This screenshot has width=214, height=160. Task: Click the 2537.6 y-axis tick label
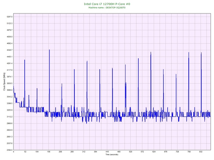[x=10, y=143]
